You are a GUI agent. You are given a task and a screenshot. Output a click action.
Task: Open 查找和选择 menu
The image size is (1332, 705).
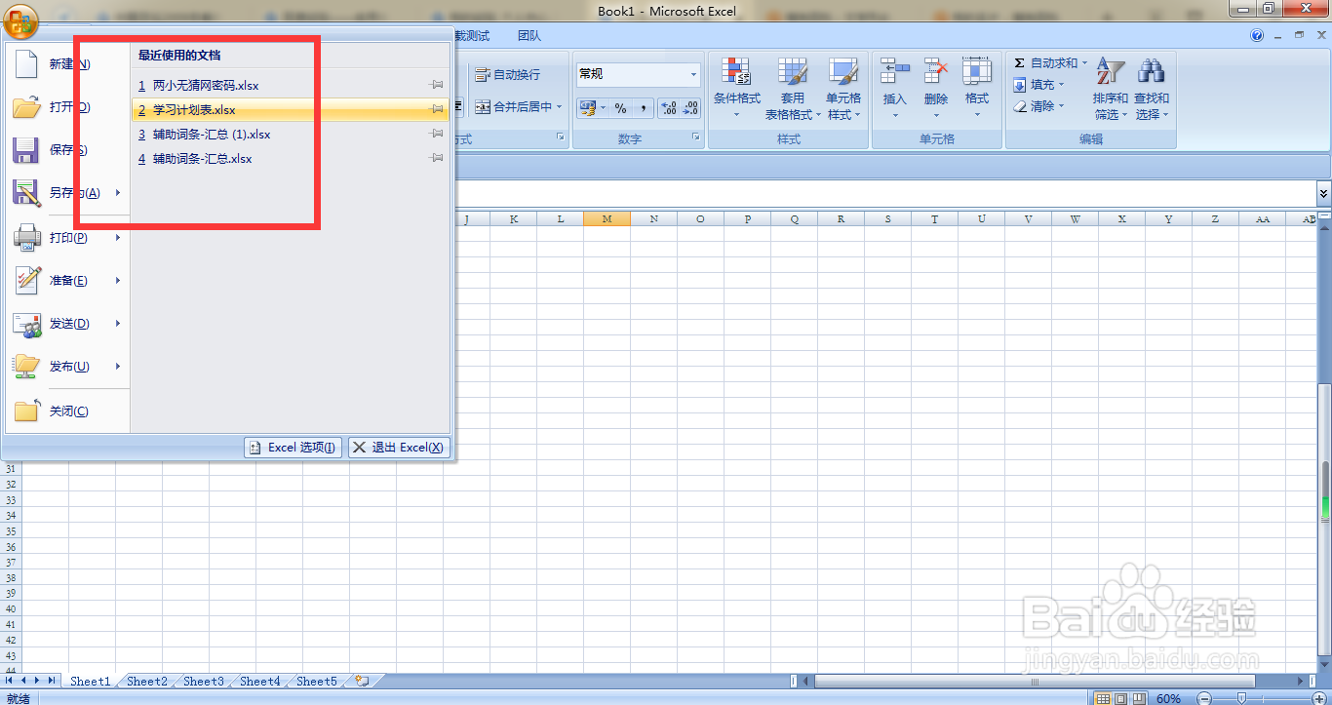(1152, 89)
